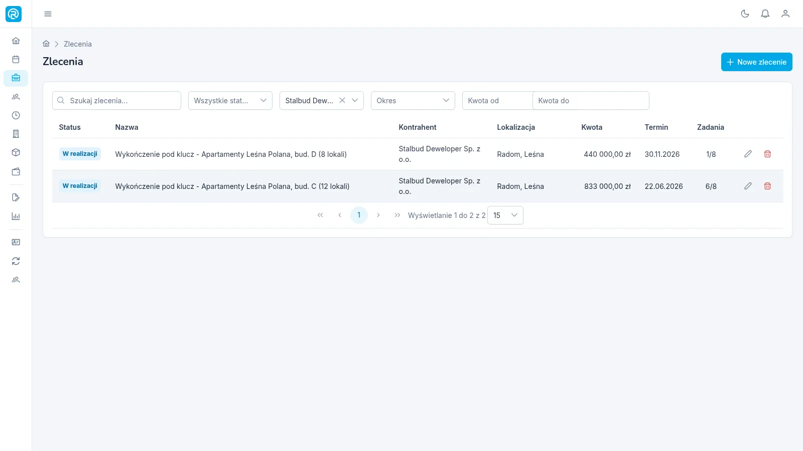
Task: Toggle dark mode moon icon
Action: click(745, 14)
